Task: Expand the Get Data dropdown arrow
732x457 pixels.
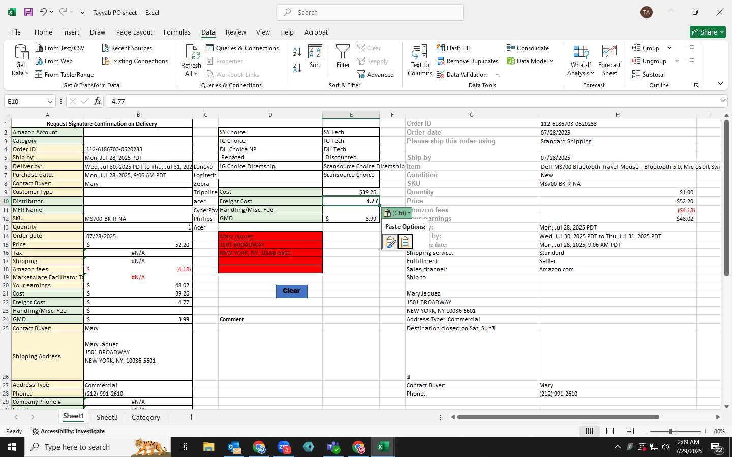Action: point(27,73)
